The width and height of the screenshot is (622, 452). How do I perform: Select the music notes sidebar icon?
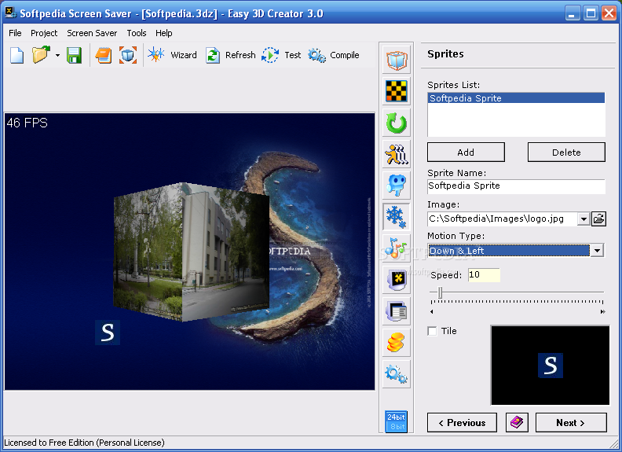pos(397,248)
